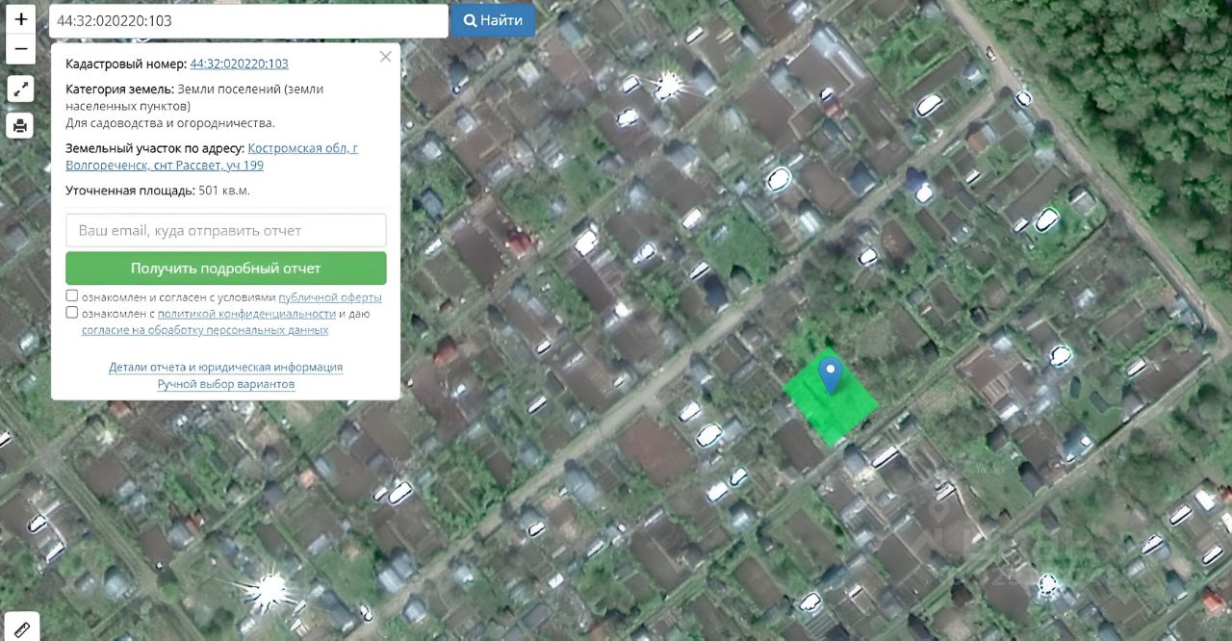Print the map with printer icon

21,125
